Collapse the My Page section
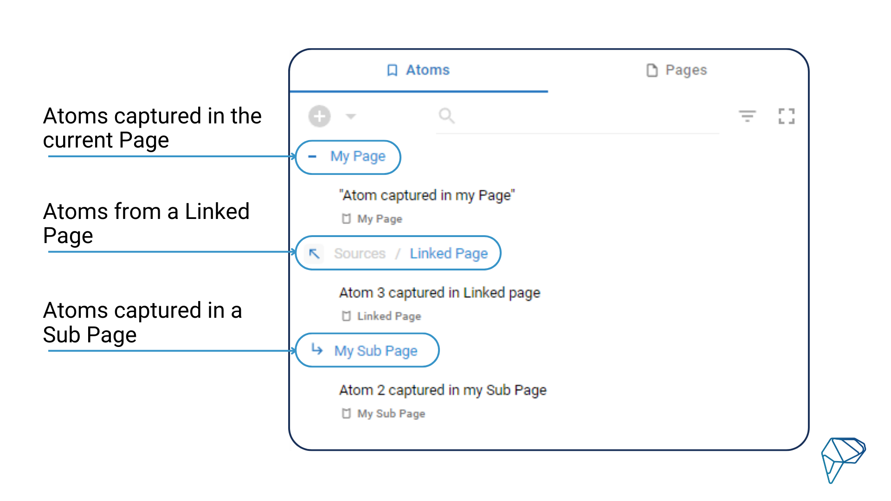This screenshot has height=501, width=891. (313, 157)
